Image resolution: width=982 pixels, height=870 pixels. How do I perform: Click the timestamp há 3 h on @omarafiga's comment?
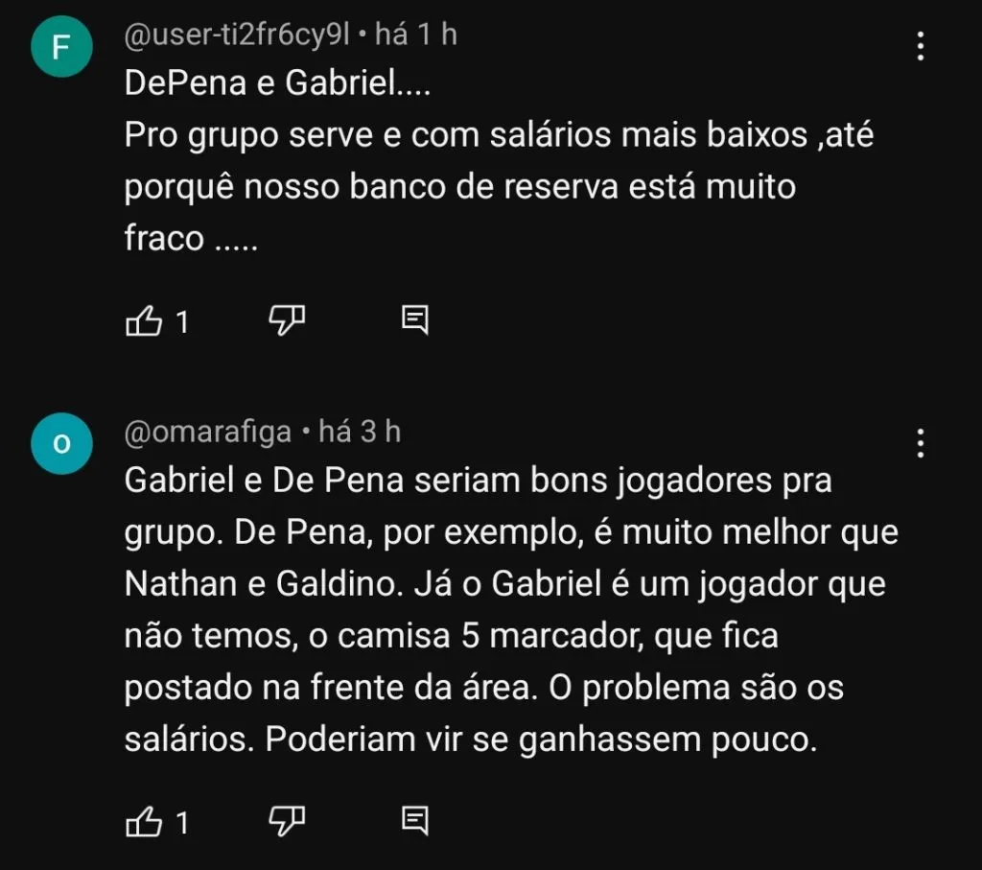(360, 432)
